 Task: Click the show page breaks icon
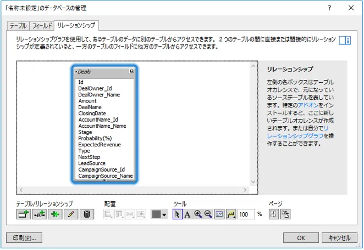tap(274, 214)
